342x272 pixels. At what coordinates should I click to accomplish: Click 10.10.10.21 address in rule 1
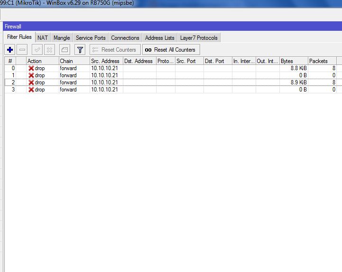click(x=104, y=75)
